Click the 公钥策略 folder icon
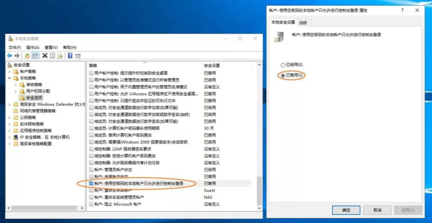This screenshot has width=432, height=223. 16,117
